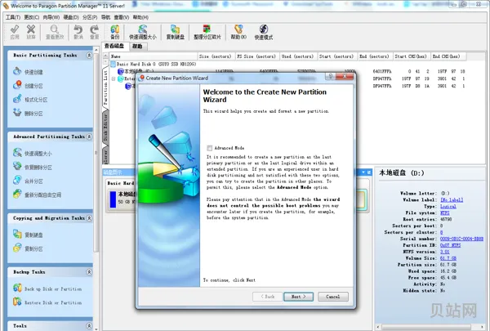This screenshot has width=490, height=331.
Task: Click the 0x07 NTFS partition ID link
Action: 450,245
